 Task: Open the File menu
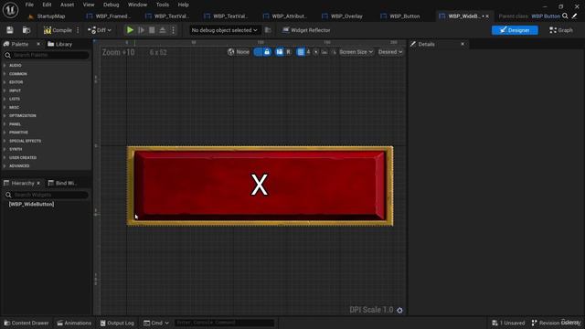[x=29, y=5]
